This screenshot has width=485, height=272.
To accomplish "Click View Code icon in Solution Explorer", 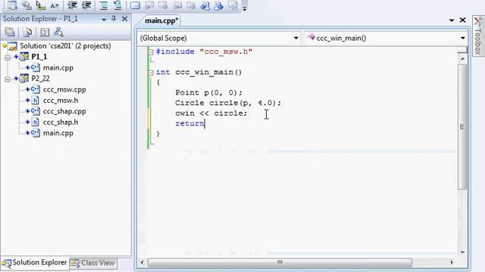I will (45, 32).
